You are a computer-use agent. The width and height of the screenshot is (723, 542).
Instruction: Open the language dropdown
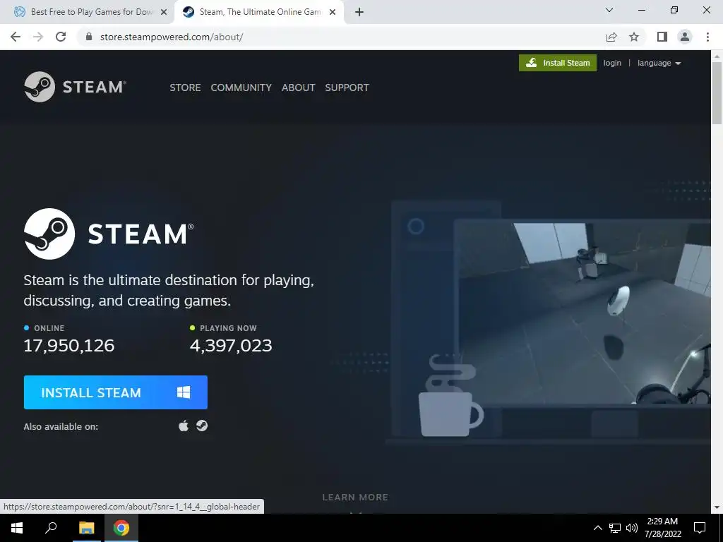(x=659, y=63)
